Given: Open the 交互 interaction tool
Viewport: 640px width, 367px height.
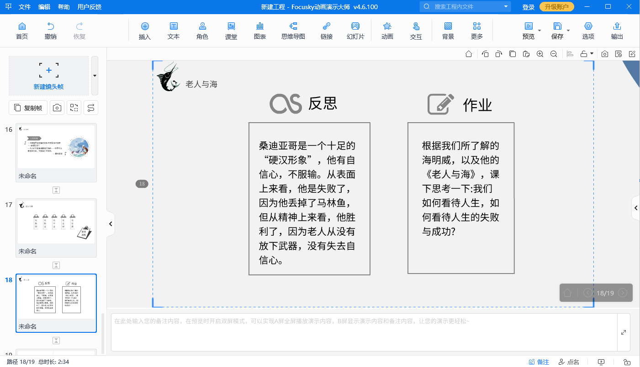Looking at the screenshot, I should click(416, 31).
